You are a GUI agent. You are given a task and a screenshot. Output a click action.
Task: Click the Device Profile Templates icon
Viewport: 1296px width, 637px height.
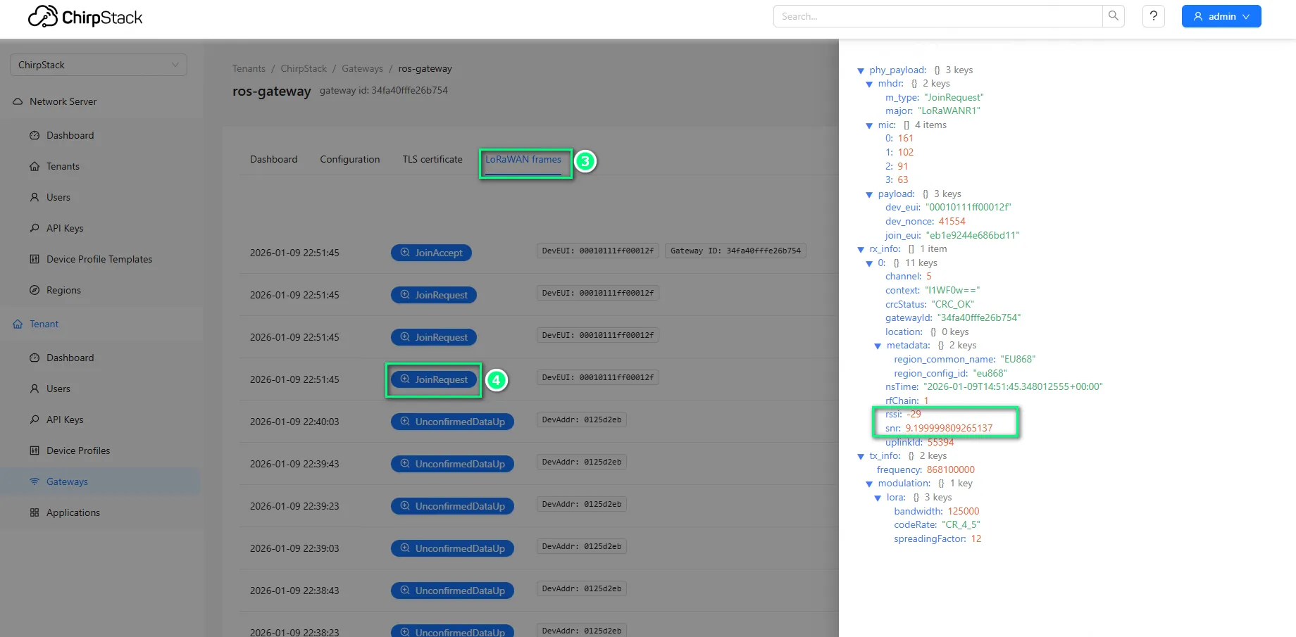(x=35, y=259)
